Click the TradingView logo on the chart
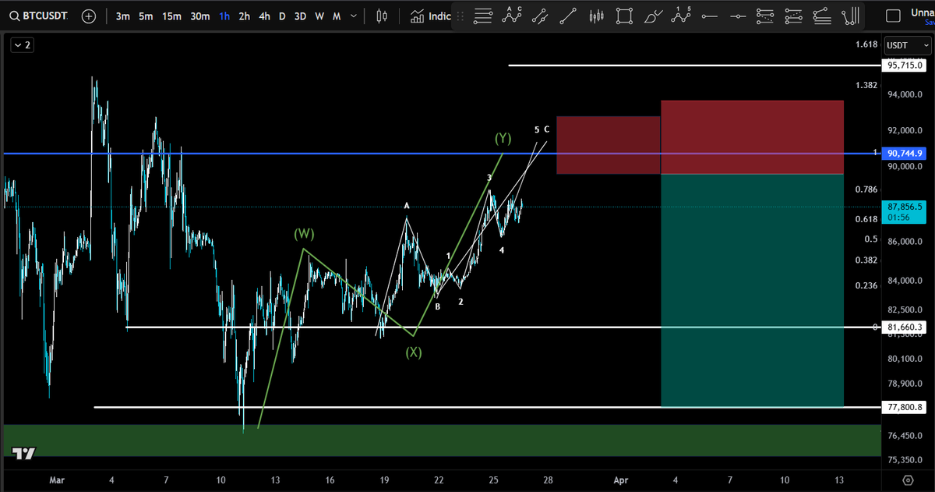The width and height of the screenshot is (935, 492). (x=23, y=454)
